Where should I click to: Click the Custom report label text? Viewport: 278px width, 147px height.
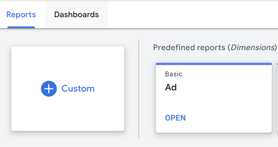(78, 89)
